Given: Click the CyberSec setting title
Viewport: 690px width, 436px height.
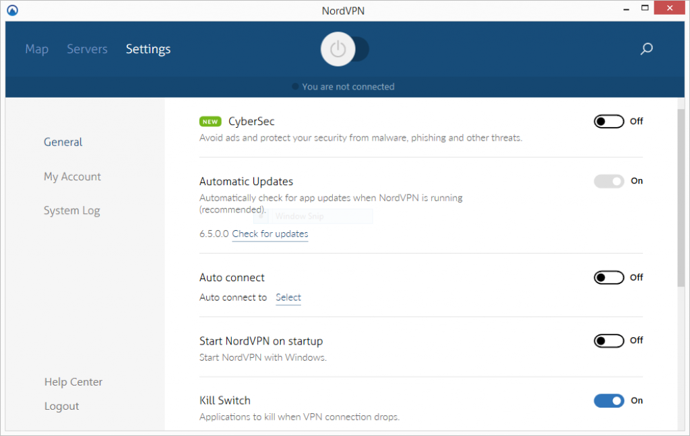Looking at the screenshot, I should (251, 121).
